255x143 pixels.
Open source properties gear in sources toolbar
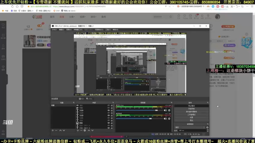coord(85,131)
